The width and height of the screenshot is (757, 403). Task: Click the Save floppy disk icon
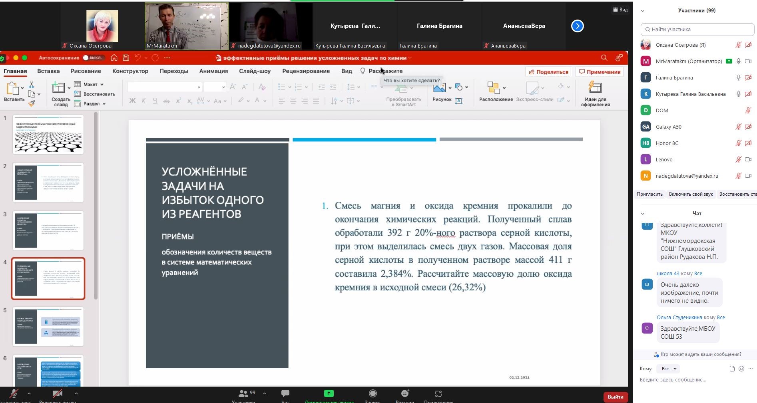click(126, 58)
